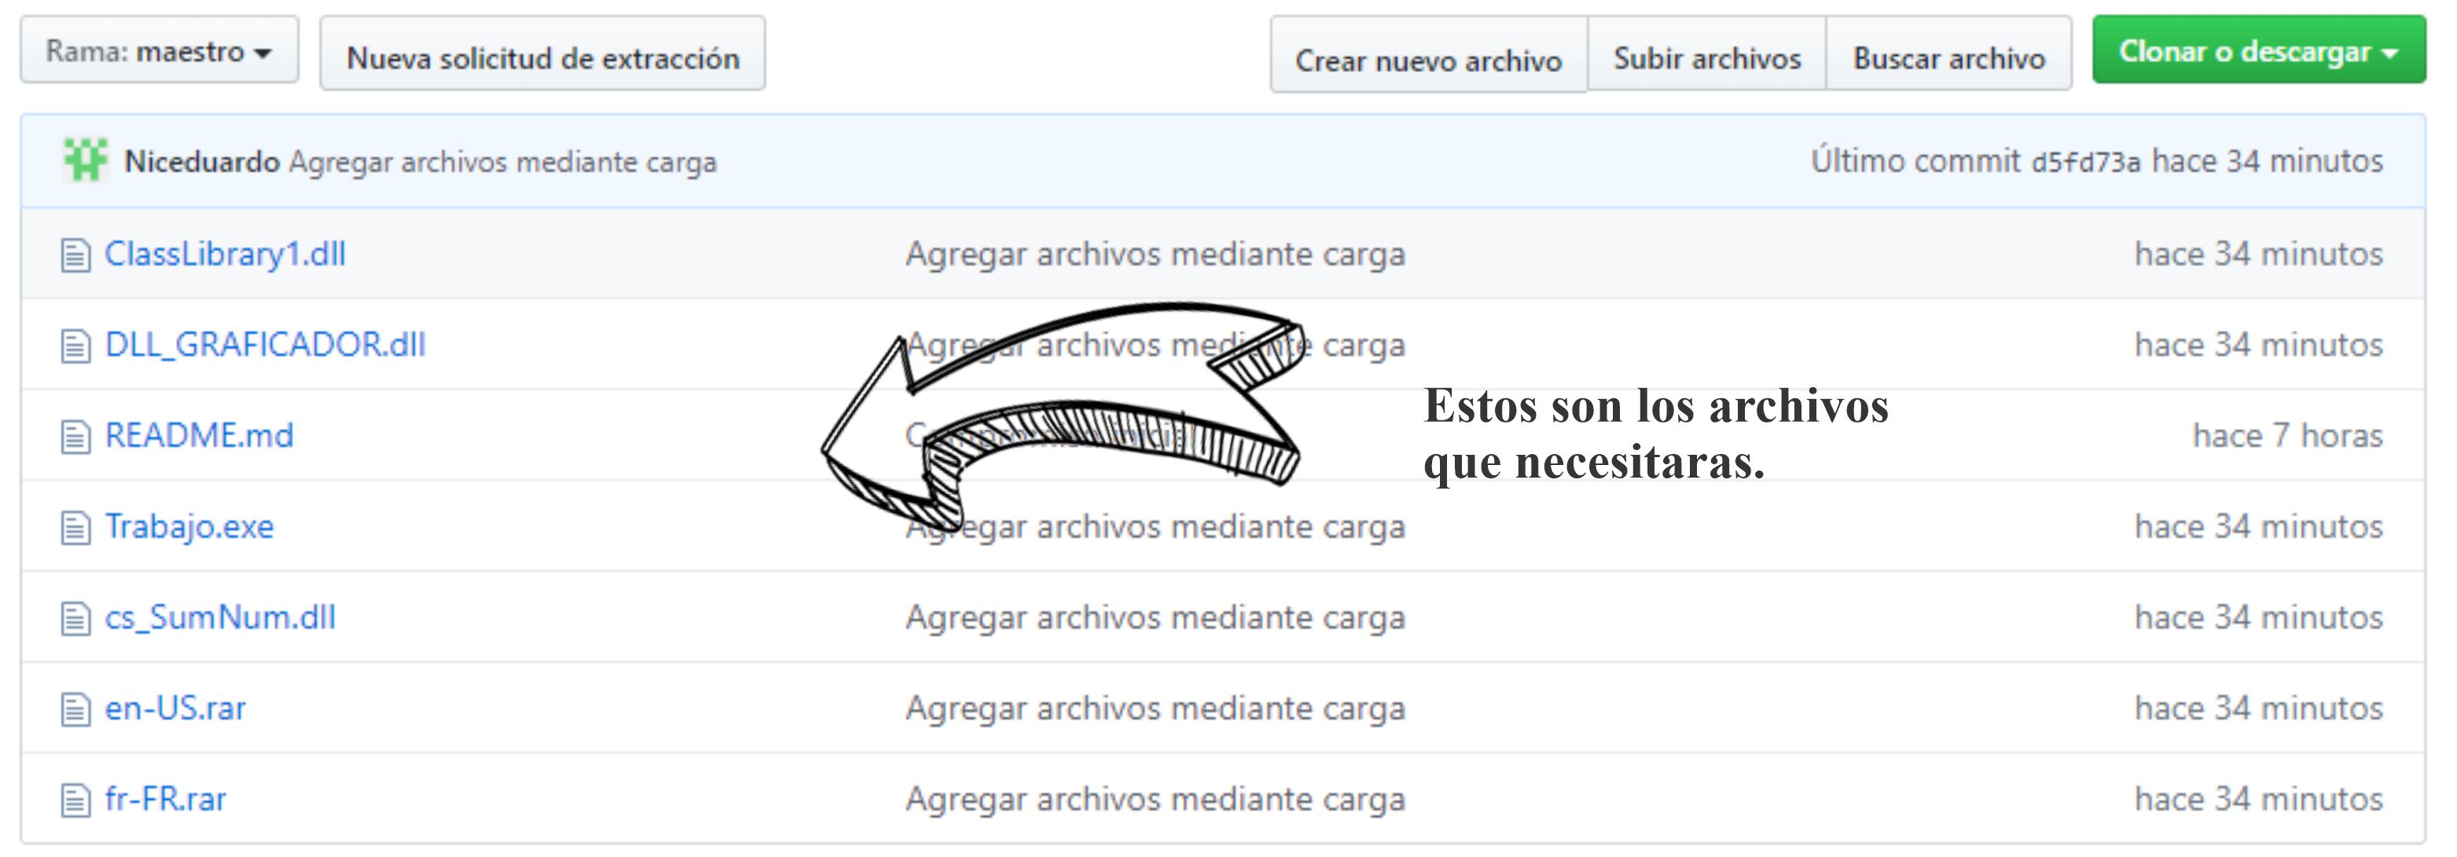Open the README.md file
Viewport: 2457px width, 857px height.
tap(200, 434)
